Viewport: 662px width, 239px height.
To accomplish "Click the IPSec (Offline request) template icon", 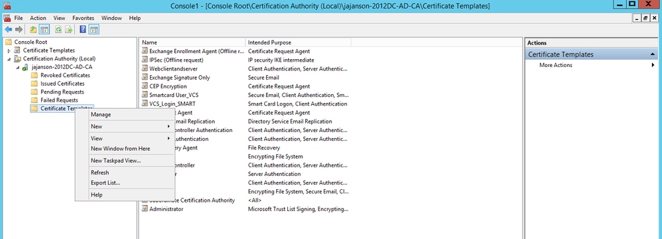I will click(145, 60).
